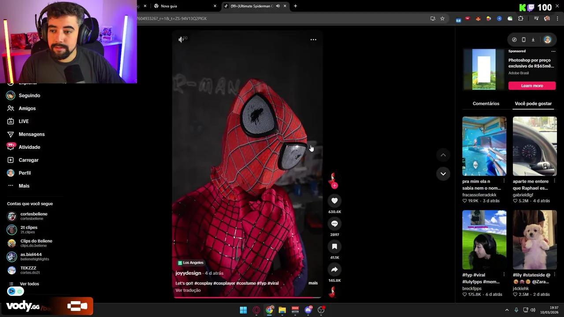Open the as.biel444 followed account
This screenshot has height=317, width=564.
point(28,257)
